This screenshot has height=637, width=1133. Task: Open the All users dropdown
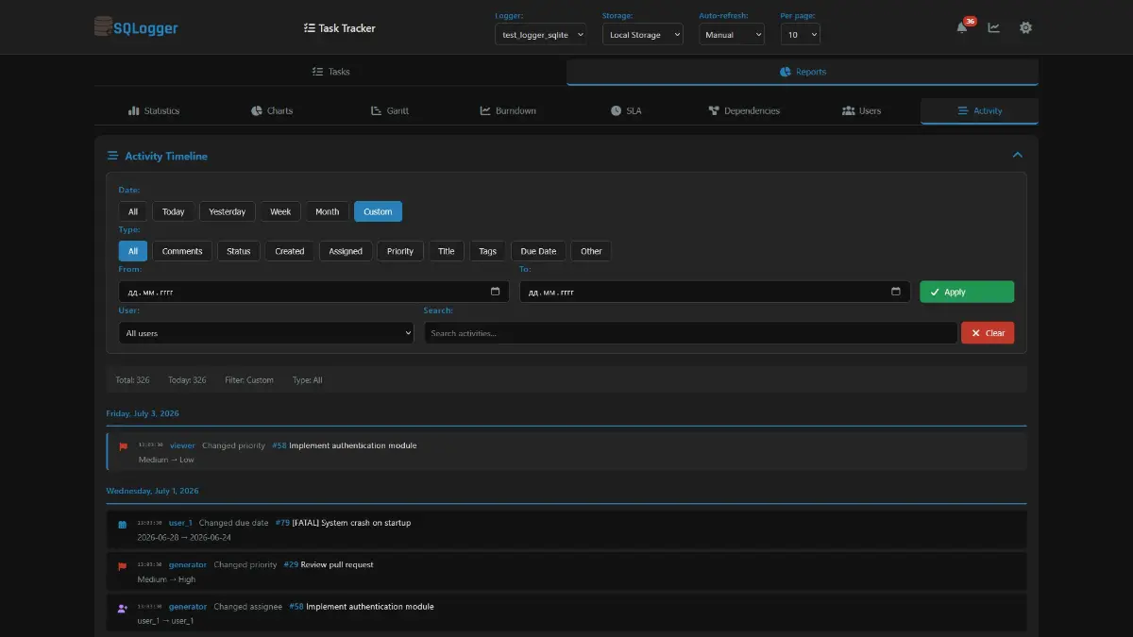pos(266,333)
